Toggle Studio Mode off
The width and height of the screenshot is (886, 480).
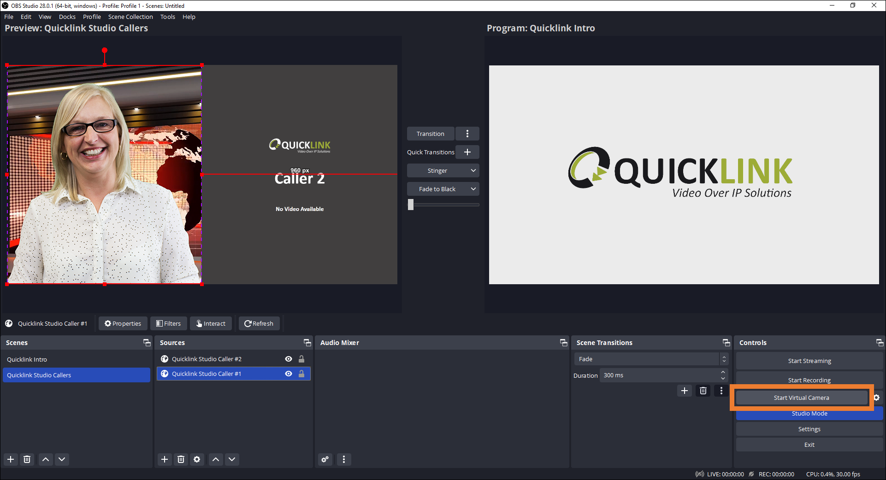tap(809, 414)
